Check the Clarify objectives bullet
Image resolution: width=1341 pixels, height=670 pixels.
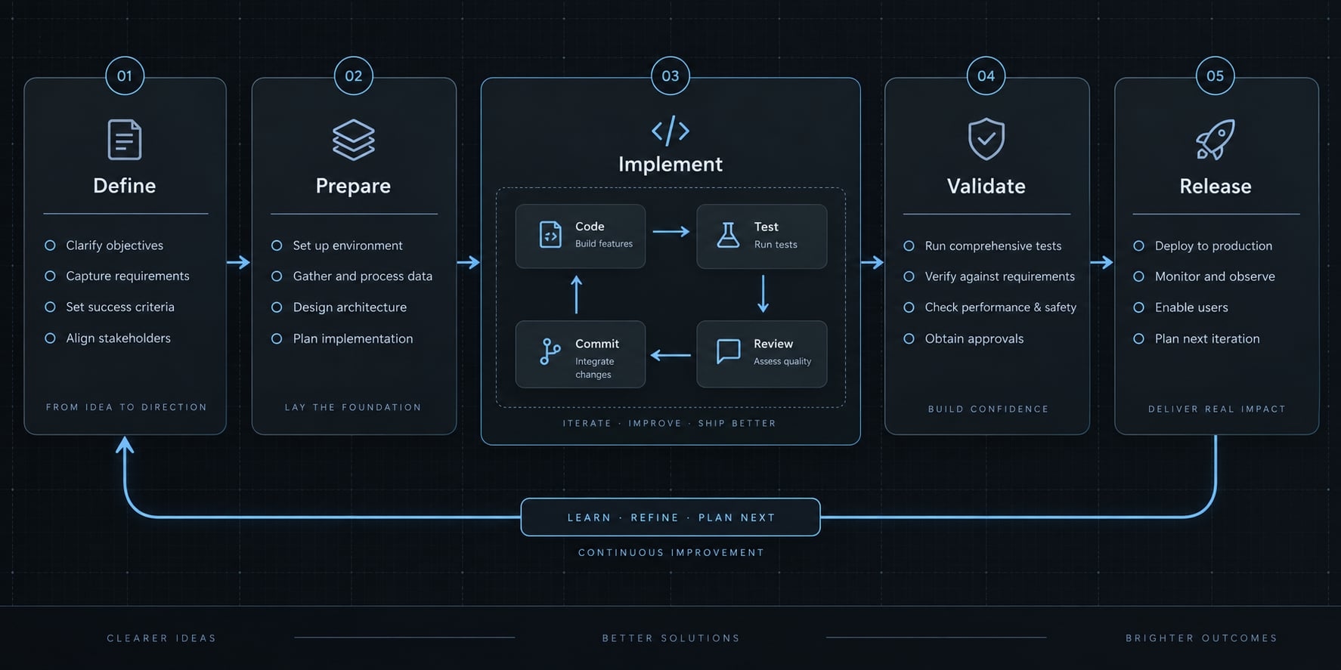coord(50,245)
